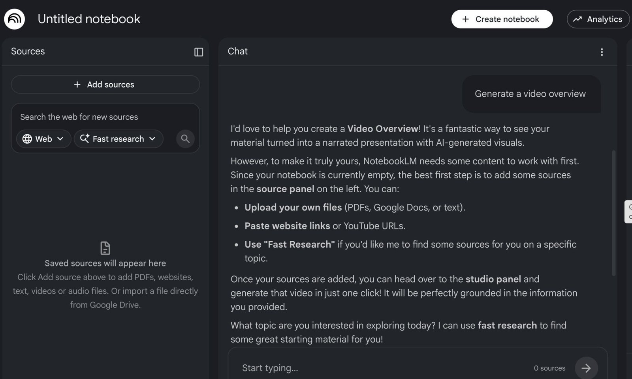Click the chat vertical scrollbar
Viewport: 632px width, 379px height.
coord(613,213)
